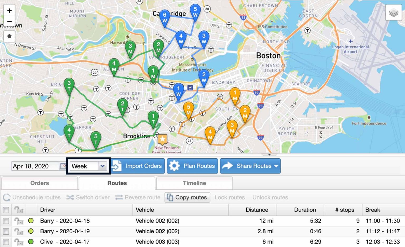Open the Timeline tab

tap(195, 183)
